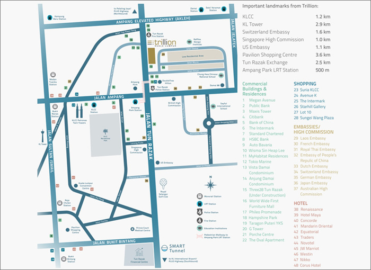This screenshot has height=270, width=371.
Task: Click the British High Commission marker dot
Action: click(x=174, y=99)
